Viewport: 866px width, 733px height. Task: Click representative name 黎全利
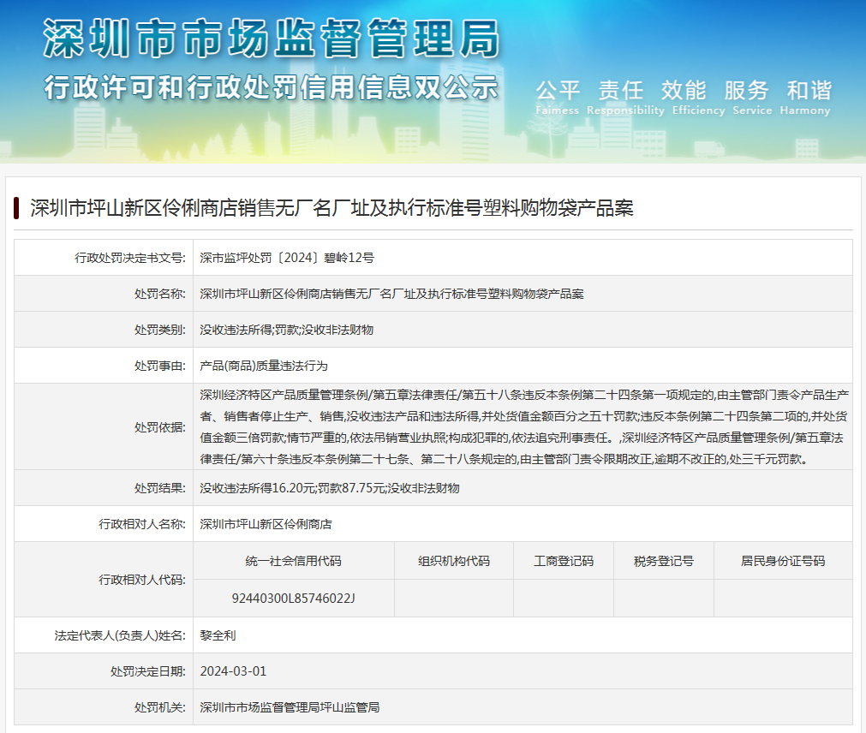tap(218, 635)
